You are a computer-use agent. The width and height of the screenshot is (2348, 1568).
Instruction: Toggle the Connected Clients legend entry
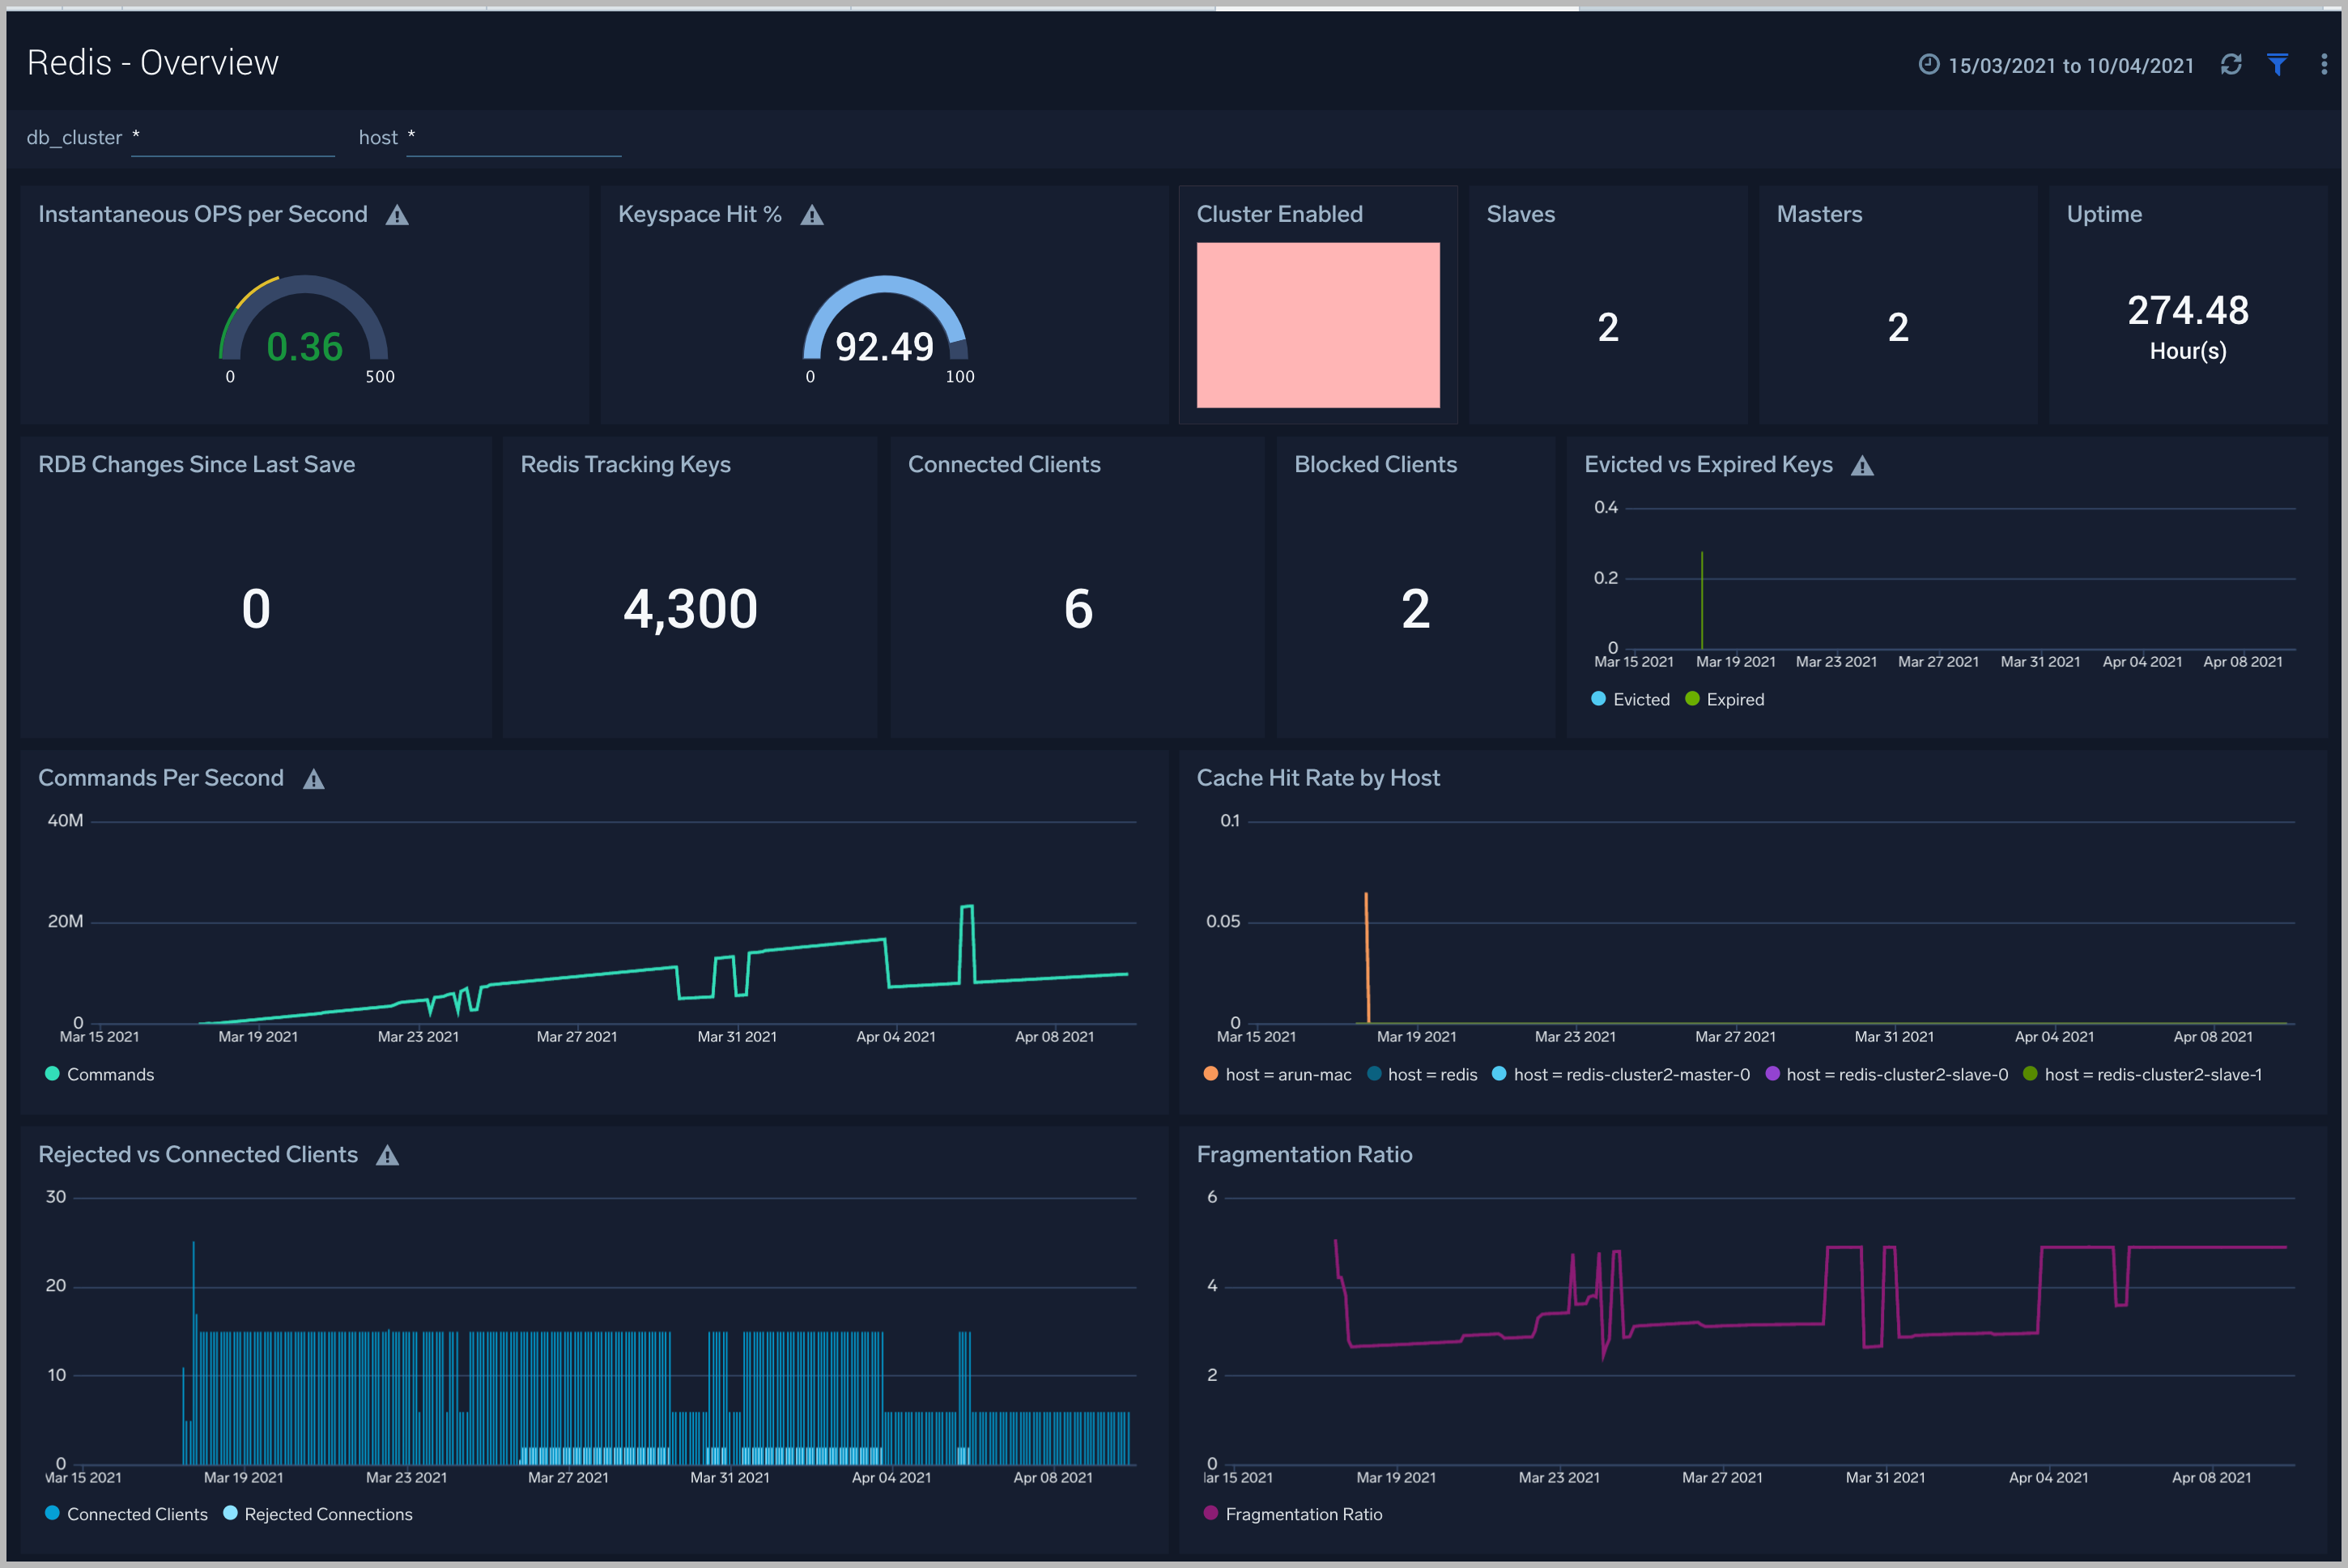pos(127,1514)
